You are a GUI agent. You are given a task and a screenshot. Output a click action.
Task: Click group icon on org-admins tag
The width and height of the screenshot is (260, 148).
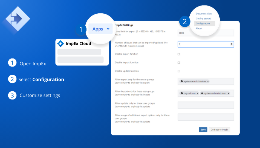tap(182, 93)
